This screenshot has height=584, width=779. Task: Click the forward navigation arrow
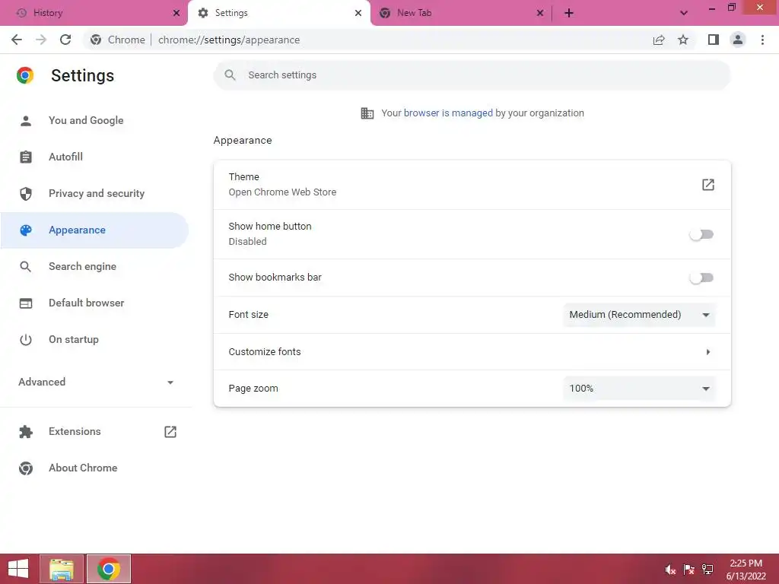41,40
